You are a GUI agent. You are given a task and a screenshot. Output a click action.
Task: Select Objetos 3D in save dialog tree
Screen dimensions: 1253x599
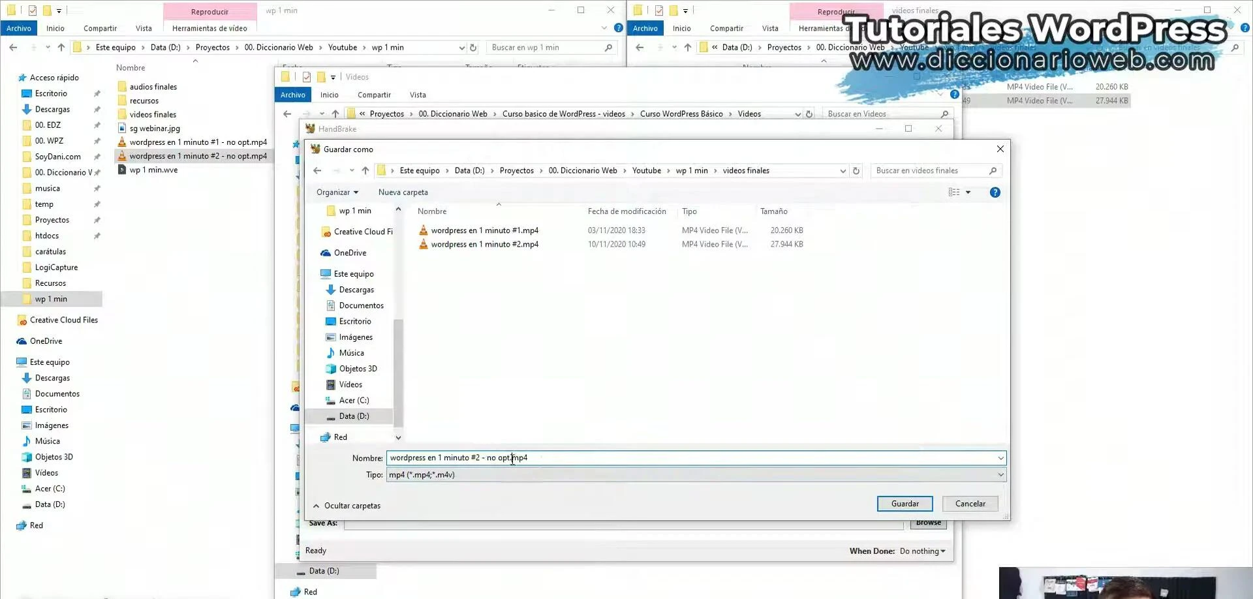[351, 369]
